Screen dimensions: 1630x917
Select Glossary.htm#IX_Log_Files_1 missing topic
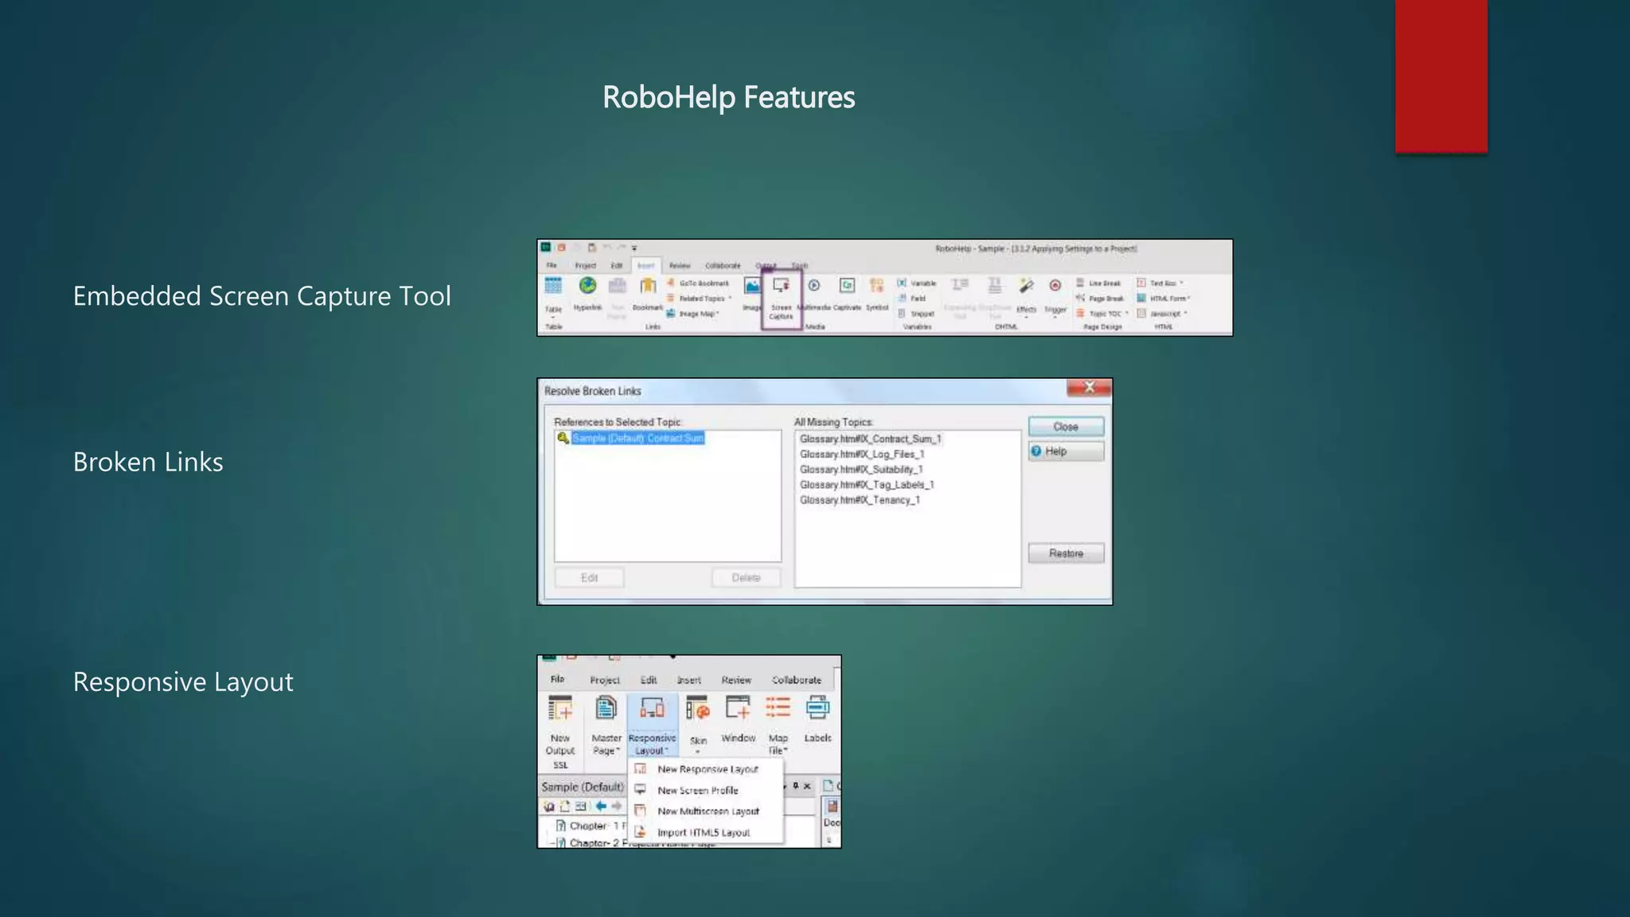click(862, 455)
